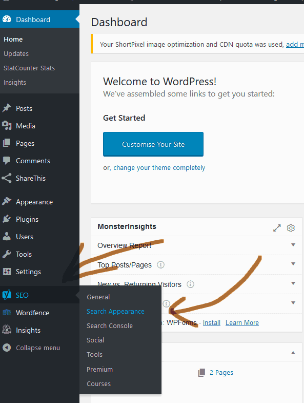Select Search Appearance in SEO submenu
304x403 pixels.
click(x=115, y=311)
